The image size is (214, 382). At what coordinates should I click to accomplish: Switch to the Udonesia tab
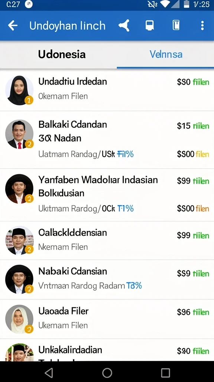62,54
